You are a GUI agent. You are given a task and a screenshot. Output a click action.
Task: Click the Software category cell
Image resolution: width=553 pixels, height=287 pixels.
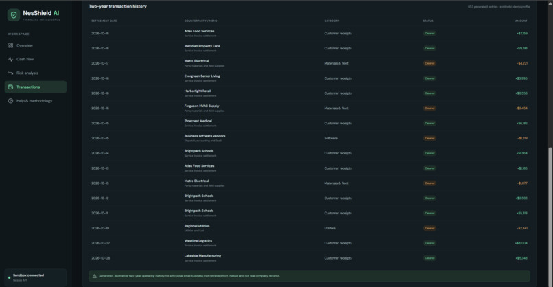(x=331, y=139)
